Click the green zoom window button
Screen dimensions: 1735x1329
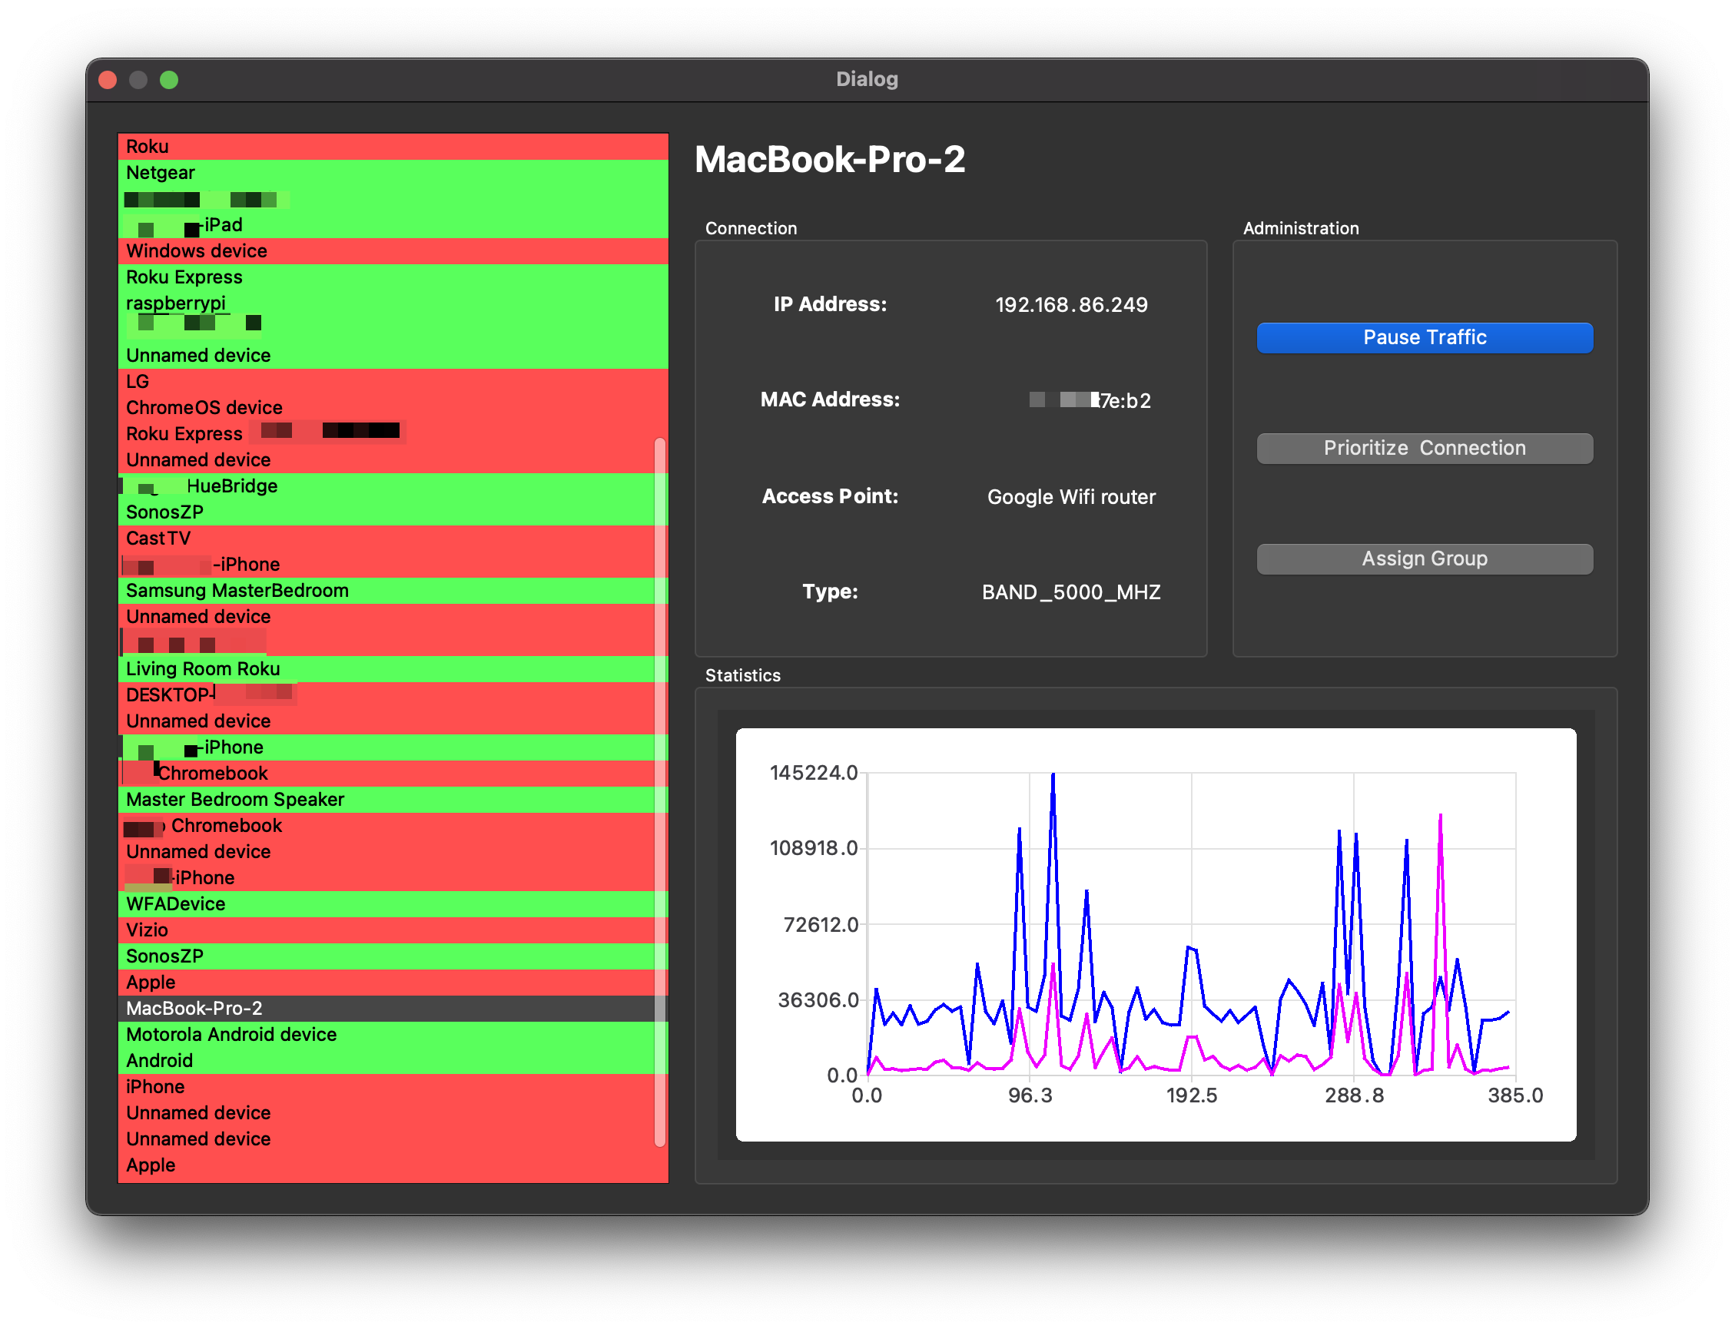click(x=168, y=80)
